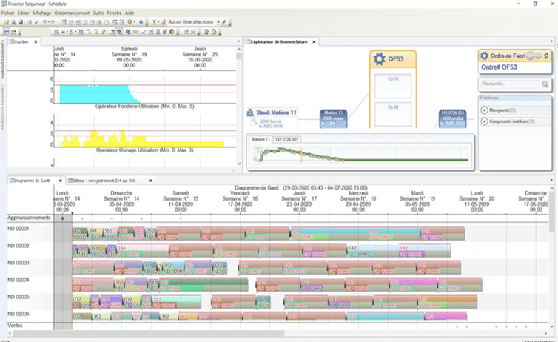
Task: Open the dropdown next to the shield toolbar icon
Action: click(x=134, y=22)
